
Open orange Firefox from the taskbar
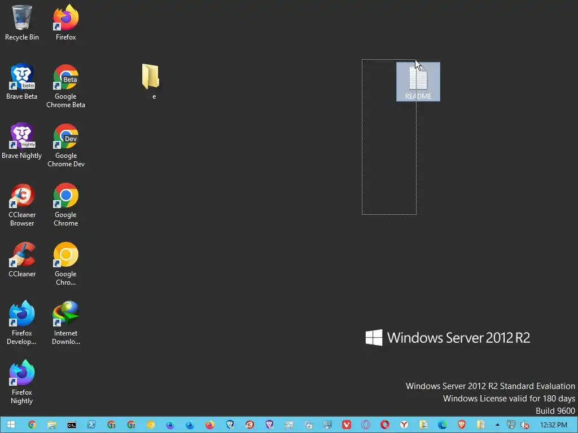coord(210,425)
